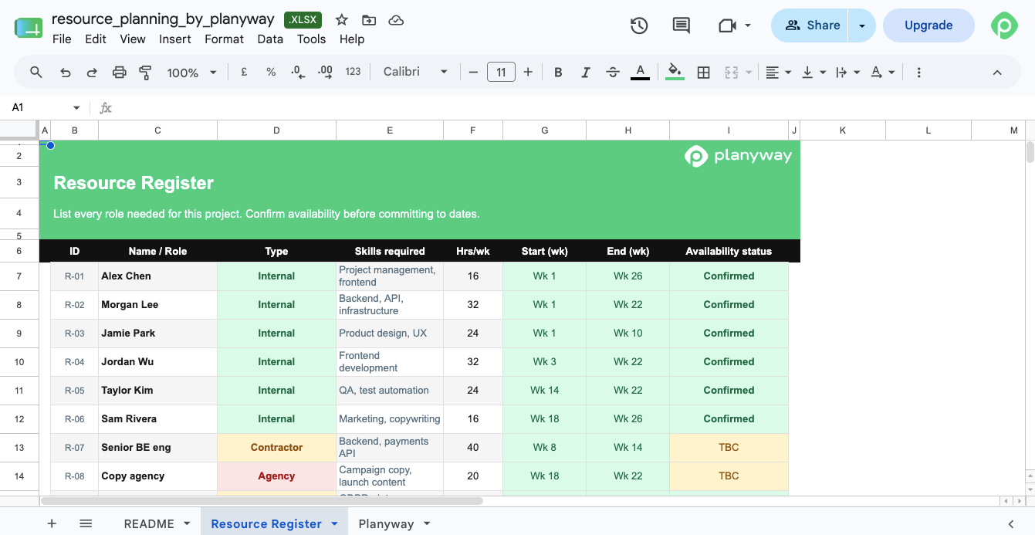Toggle bold formatting
The image size is (1035, 535).
pyautogui.click(x=558, y=72)
